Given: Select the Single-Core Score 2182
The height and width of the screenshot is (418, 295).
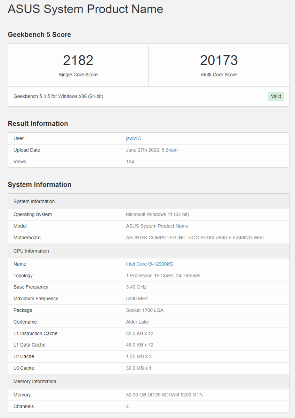Looking at the screenshot, I should point(78,60).
